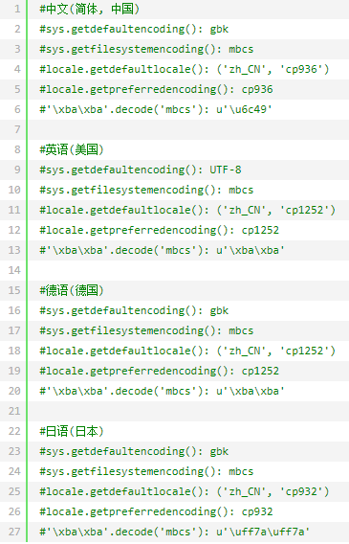Click line 27 decode result u'\uff7a\uff7a'

click(x=263, y=532)
